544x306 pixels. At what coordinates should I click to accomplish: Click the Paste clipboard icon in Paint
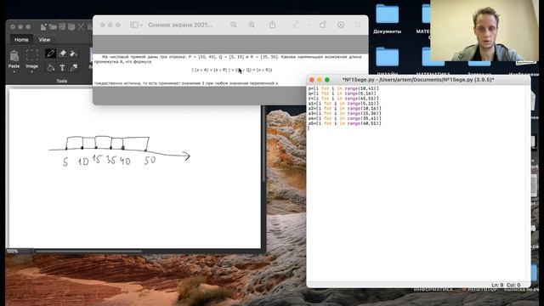pyautogui.click(x=14, y=56)
